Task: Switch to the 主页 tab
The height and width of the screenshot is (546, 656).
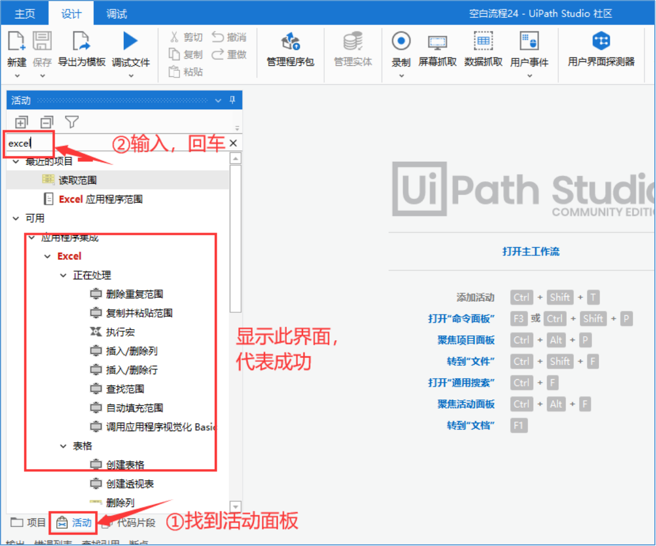Action: pyautogui.click(x=25, y=14)
